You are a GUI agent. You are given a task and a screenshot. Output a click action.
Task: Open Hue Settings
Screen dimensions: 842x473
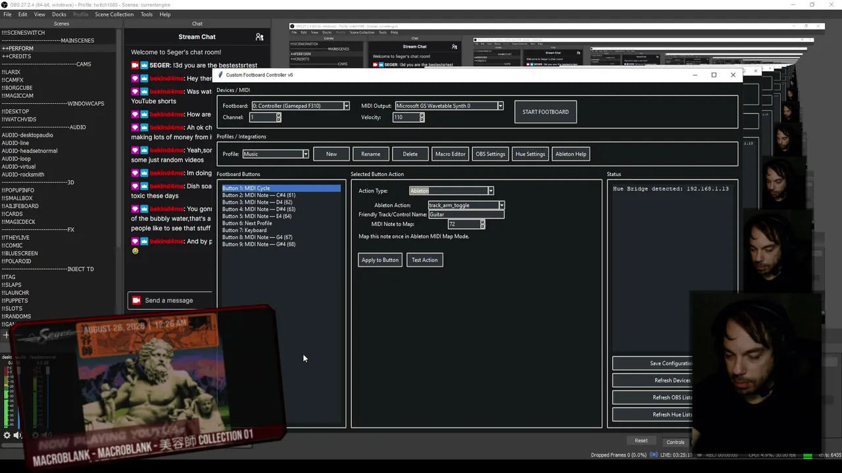(x=530, y=154)
